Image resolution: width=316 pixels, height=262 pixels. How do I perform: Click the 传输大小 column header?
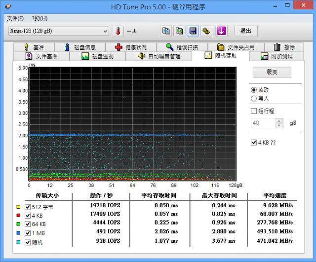[x=47, y=195]
